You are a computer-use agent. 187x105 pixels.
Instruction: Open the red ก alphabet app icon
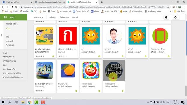pyautogui.click(x=68, y=36)
